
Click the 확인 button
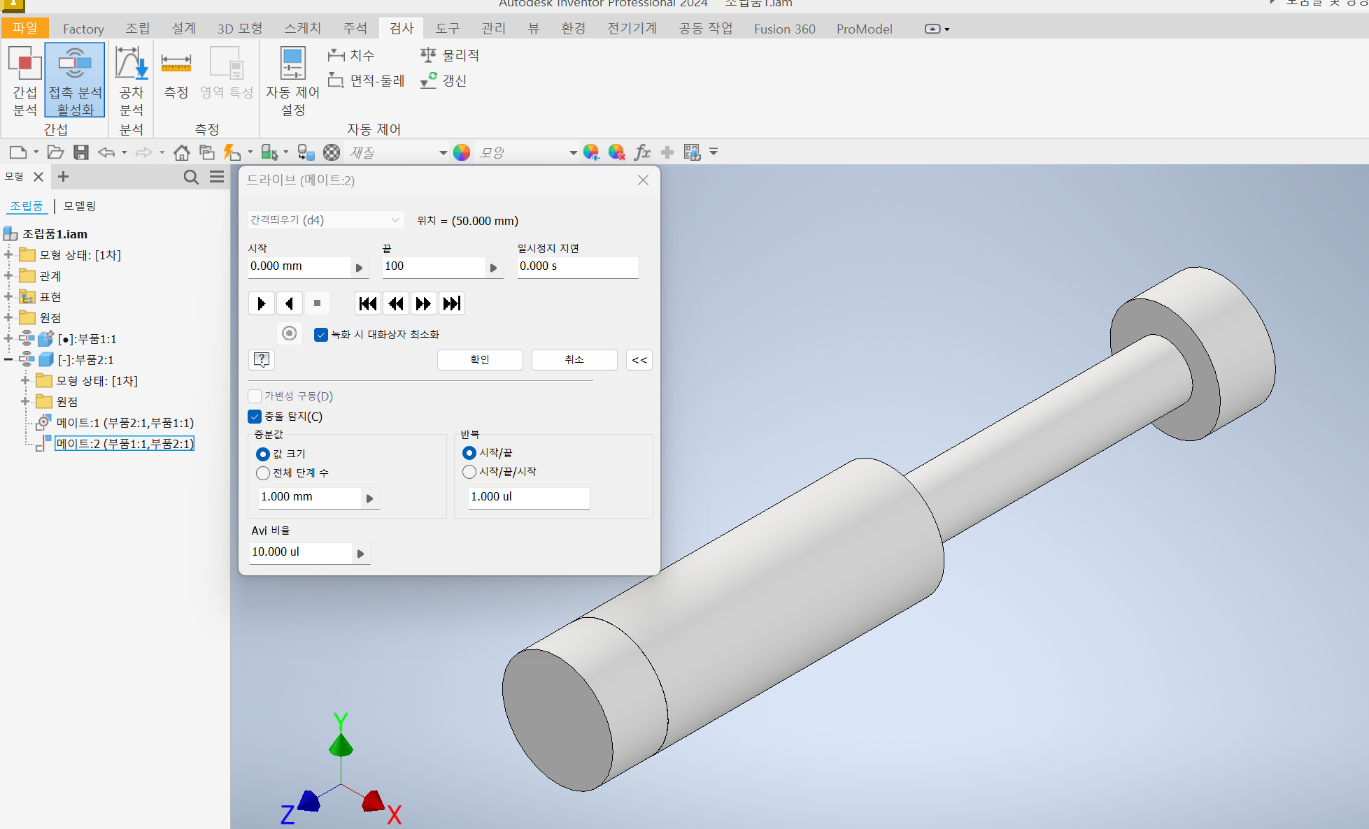coord(480,359)
